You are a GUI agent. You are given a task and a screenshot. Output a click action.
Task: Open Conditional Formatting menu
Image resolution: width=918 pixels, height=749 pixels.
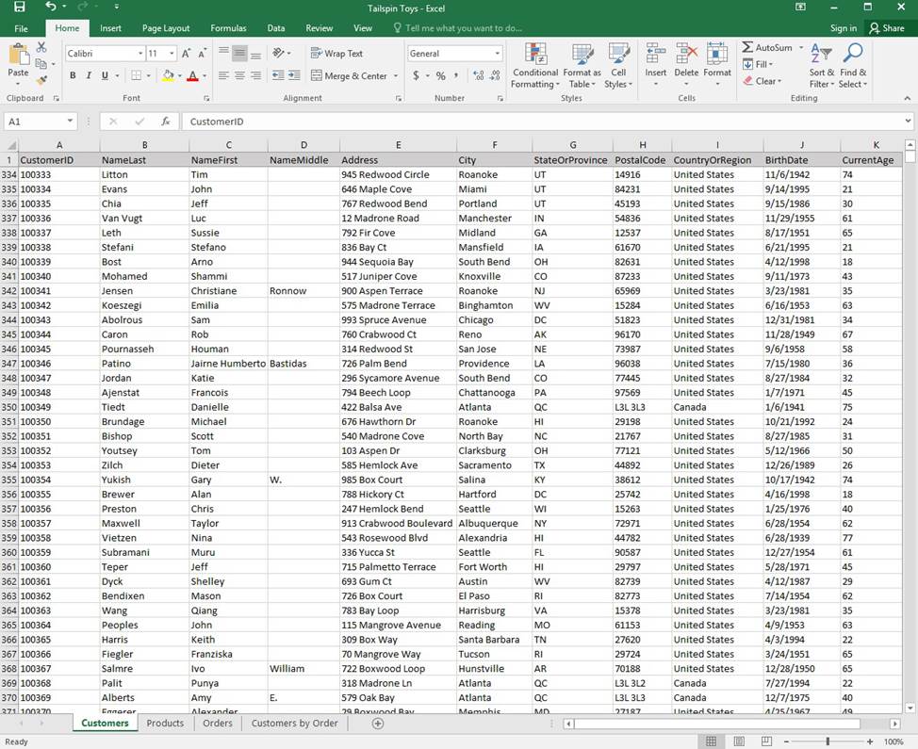point(535,66)
